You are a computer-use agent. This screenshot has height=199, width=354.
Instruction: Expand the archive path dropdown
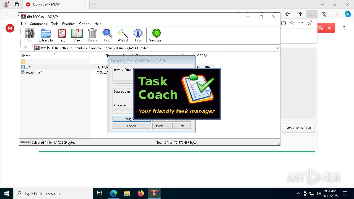coord(277,48)
